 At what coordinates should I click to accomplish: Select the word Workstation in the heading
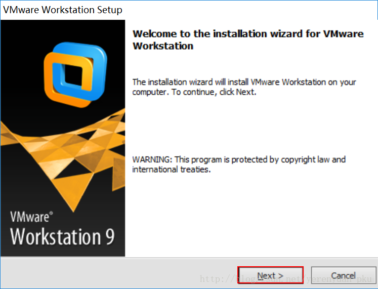[x=163, y=46]
